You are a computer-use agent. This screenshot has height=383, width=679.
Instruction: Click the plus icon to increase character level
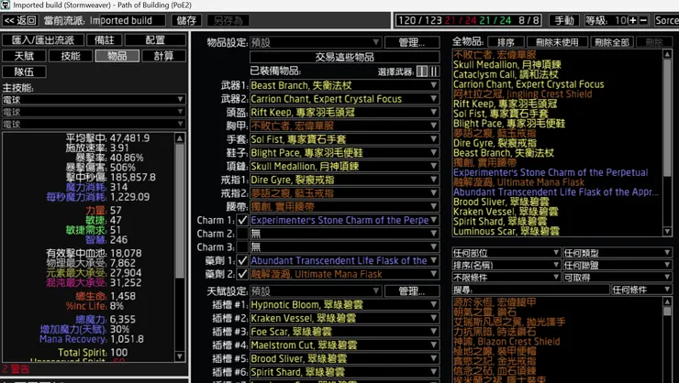tap(633, 20)
